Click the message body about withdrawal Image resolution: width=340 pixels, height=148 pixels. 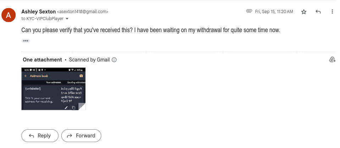point(151,30)
